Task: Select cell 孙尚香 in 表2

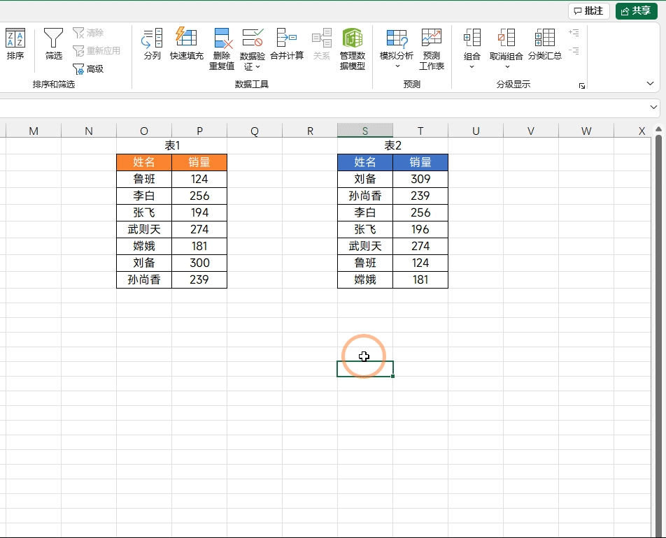Action: [365, 196]
